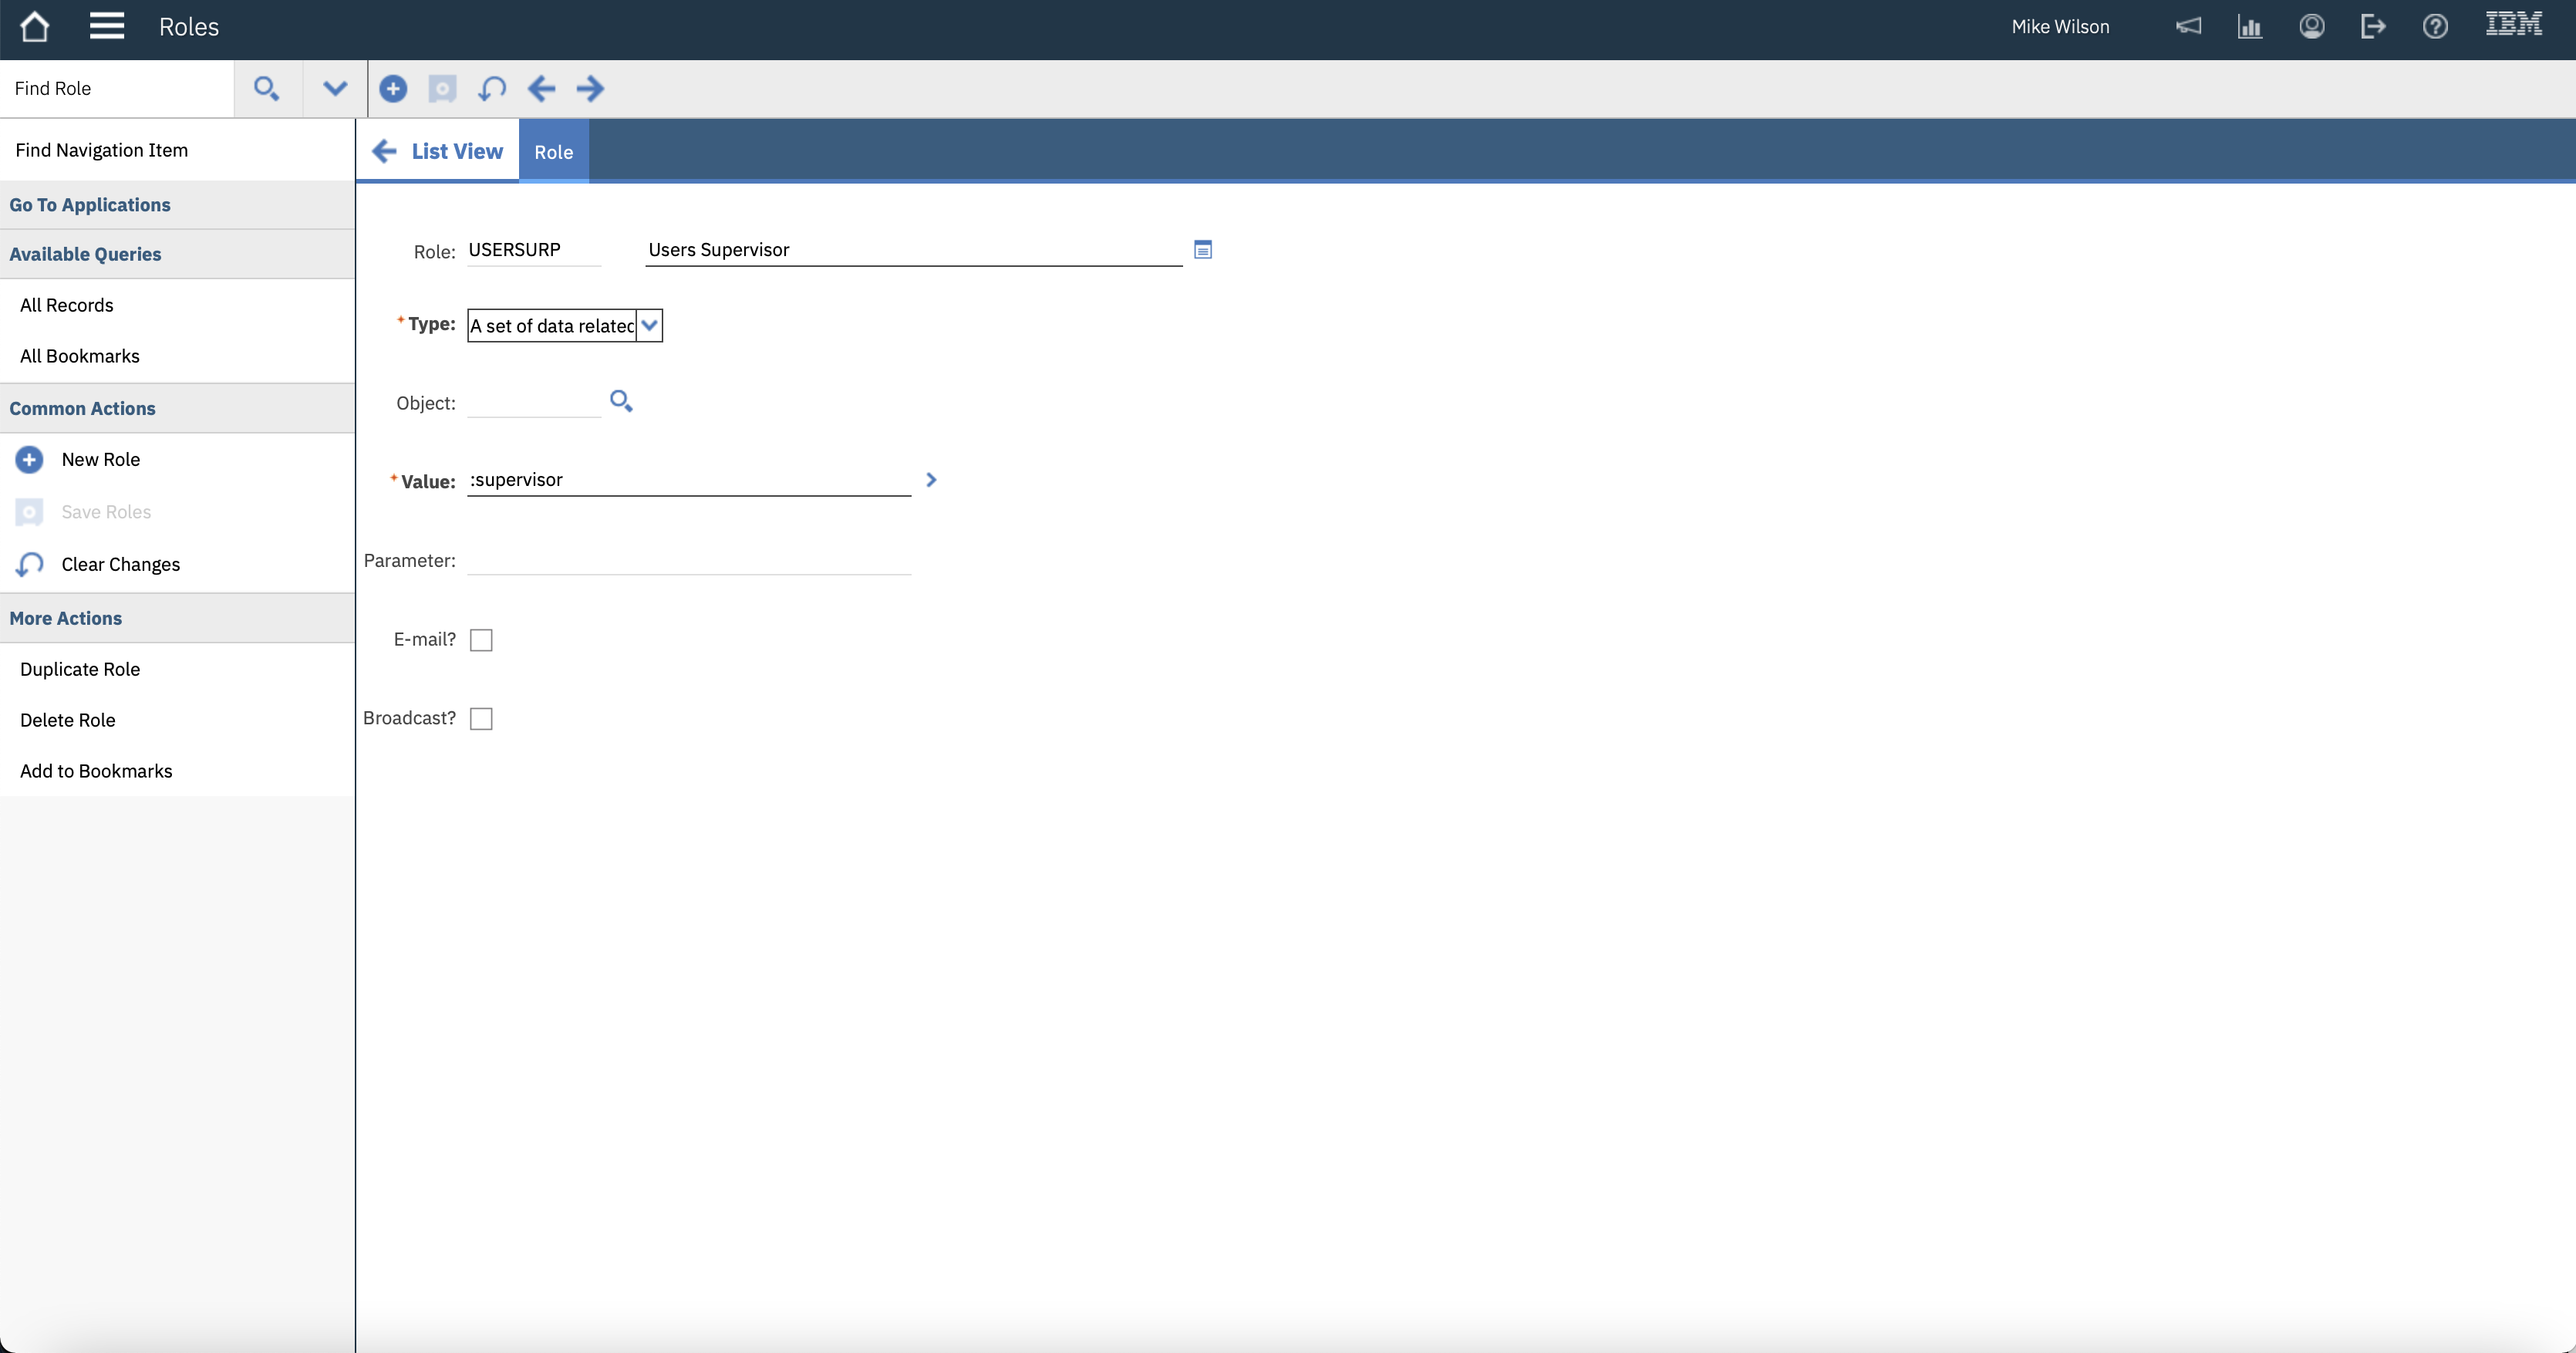Sign out using the logout icon

(x=2373, y=26)
